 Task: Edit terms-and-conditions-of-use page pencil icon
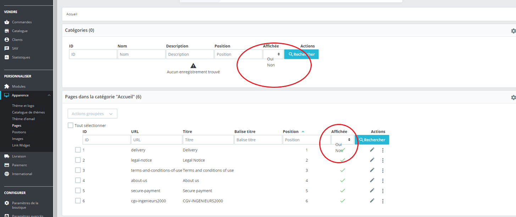pos(372,170)
